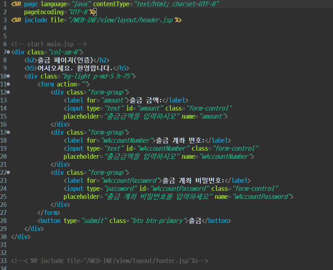Click the closing div tag on line 30
333x270 pixels.
[21, 237]
